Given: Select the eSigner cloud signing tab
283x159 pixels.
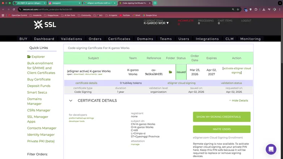Looking at the screenshot, I should click(x=181, y=83).
